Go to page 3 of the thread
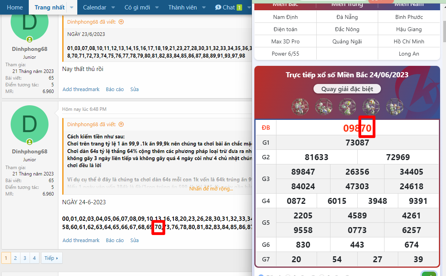446x276 pixels. (x=25, y=258)
